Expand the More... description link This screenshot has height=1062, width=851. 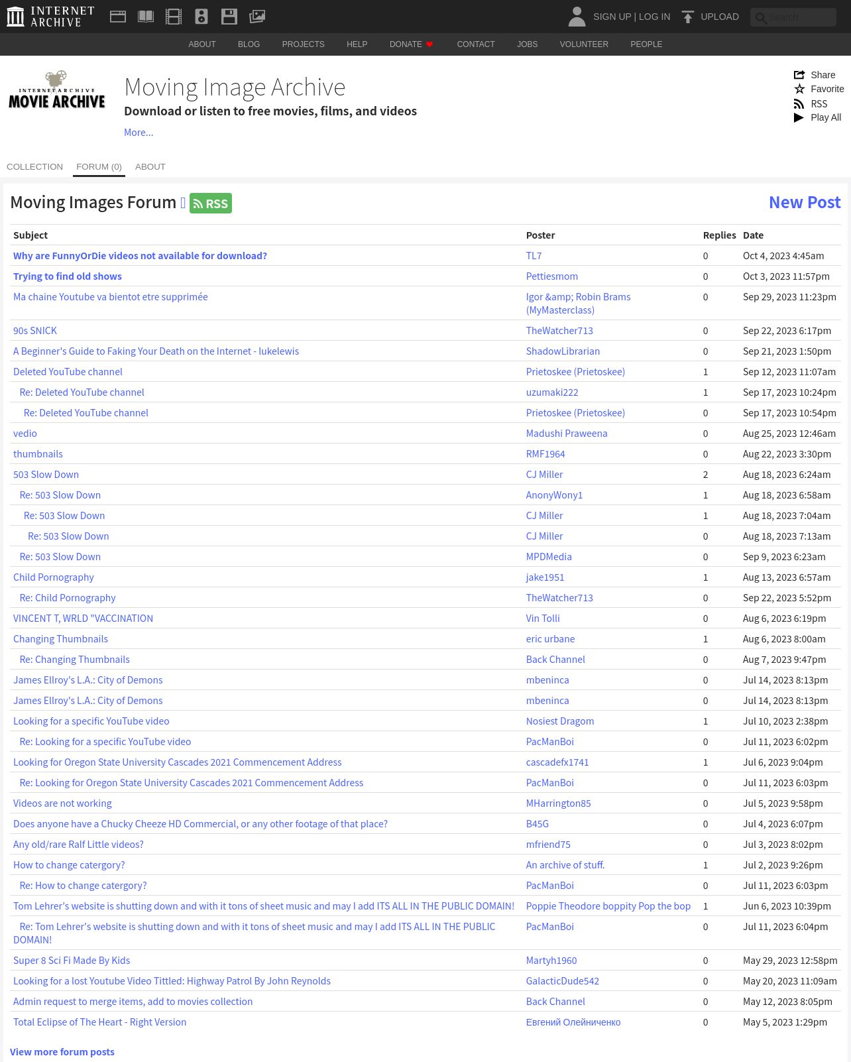point(139,133)
